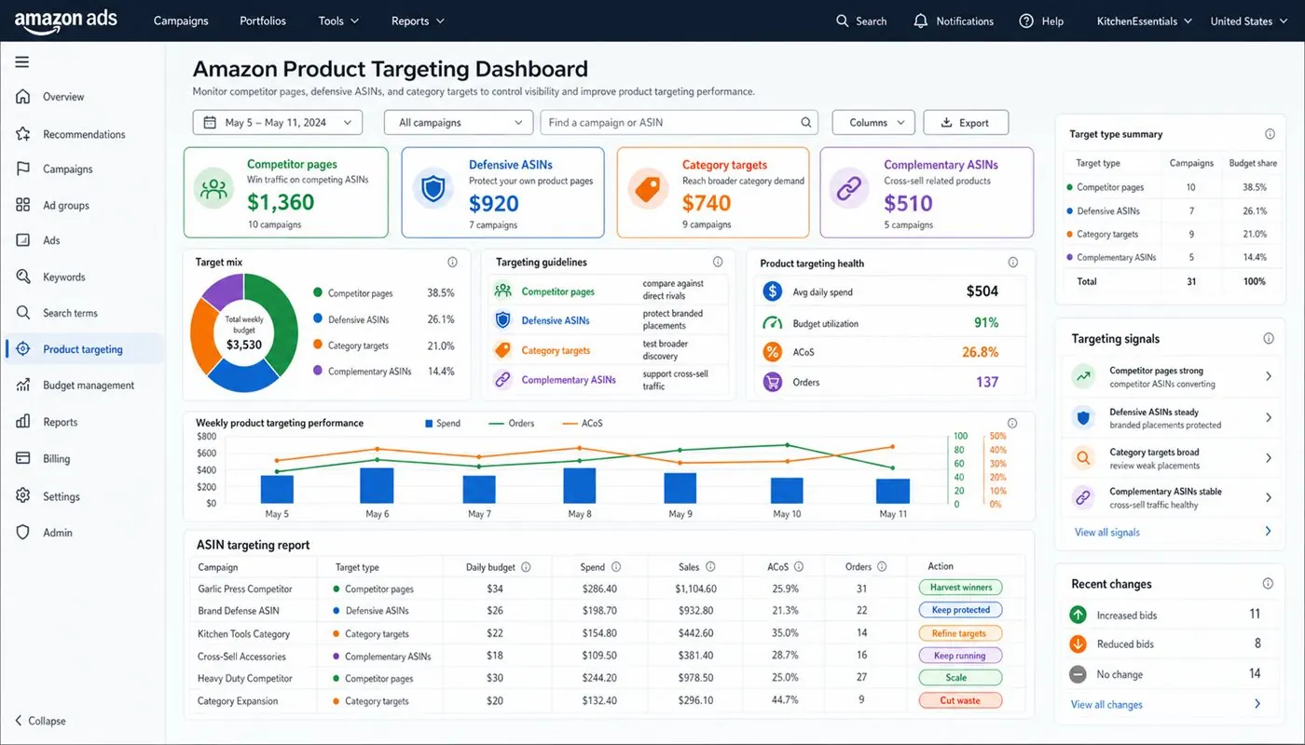Click the Scale action button
The image size is (1305, 745).
(960, 678)
